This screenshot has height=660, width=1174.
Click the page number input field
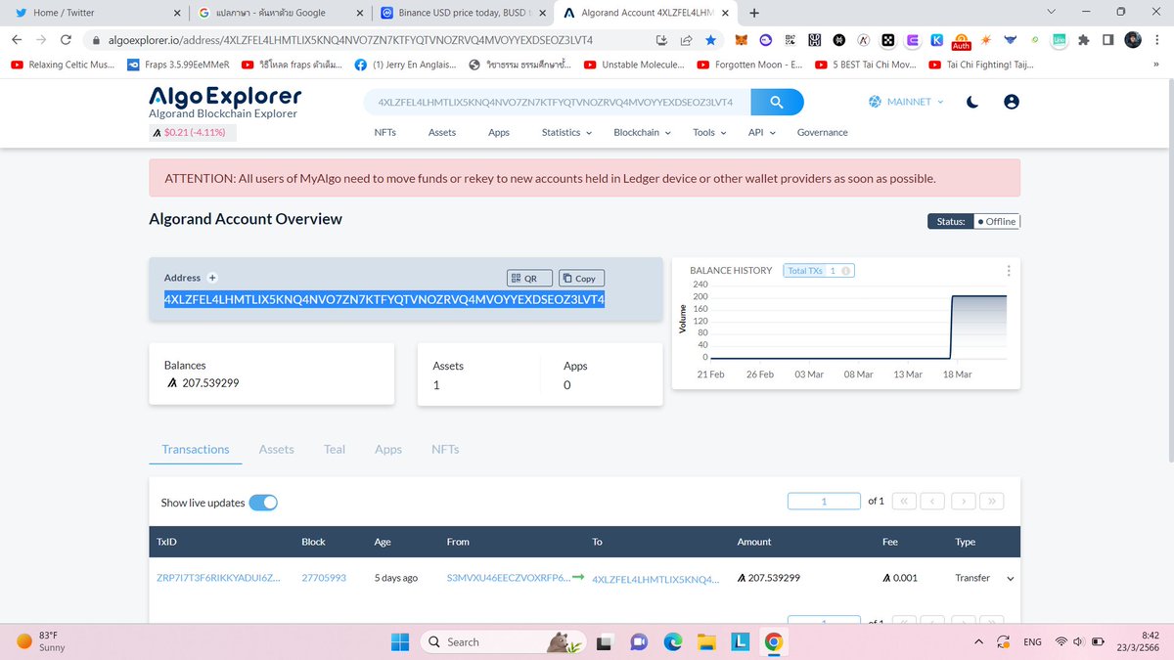[x=824, y=501]
